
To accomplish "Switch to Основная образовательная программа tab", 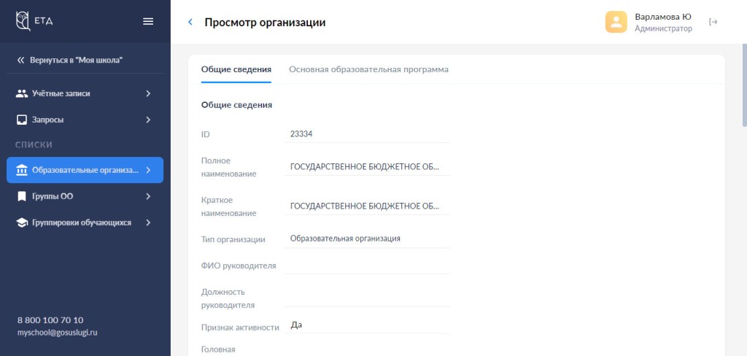I will (x=368, y=69).
